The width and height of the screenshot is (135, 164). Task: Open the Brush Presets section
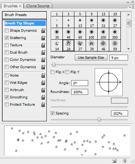tap(24, 15)
